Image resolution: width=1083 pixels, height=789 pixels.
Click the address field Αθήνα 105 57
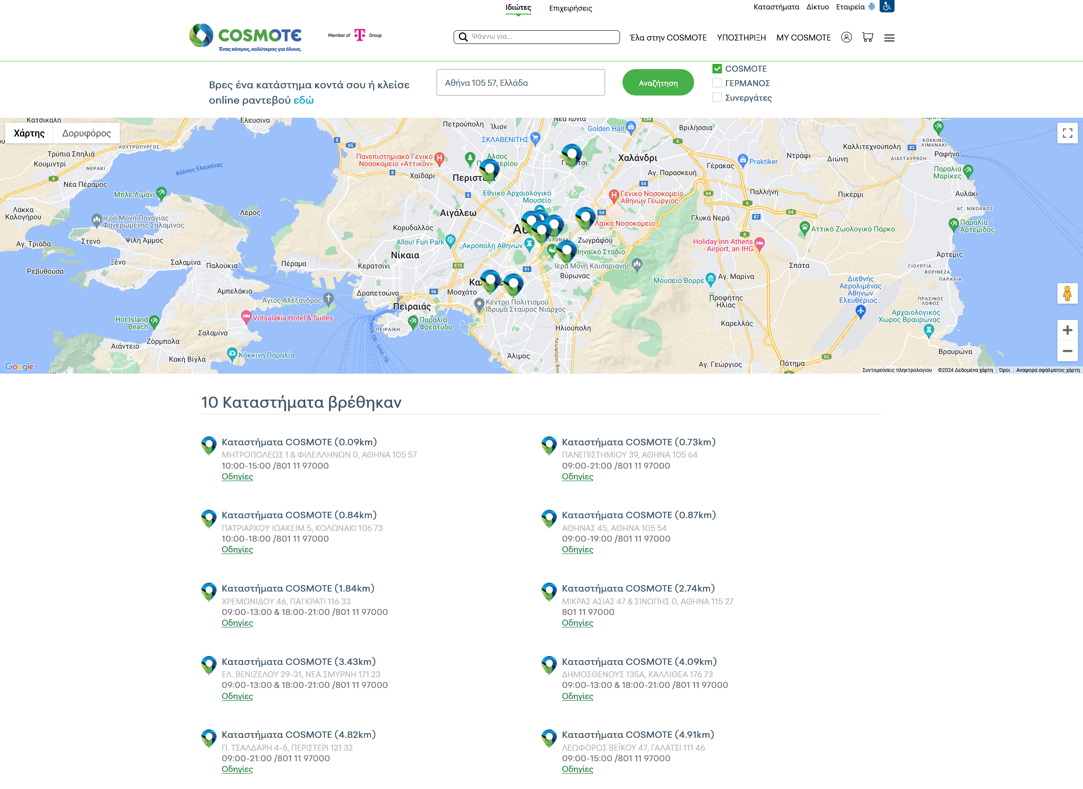pyautogui.click(x=521, y=83)
